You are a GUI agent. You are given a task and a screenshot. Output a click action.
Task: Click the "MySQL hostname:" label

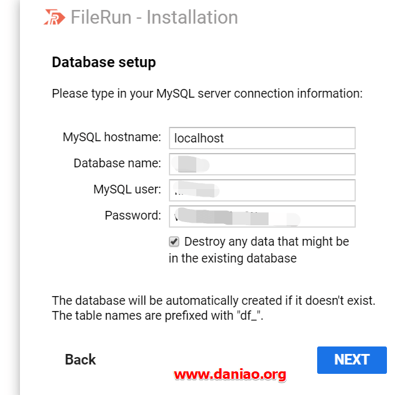click(112, 137)
